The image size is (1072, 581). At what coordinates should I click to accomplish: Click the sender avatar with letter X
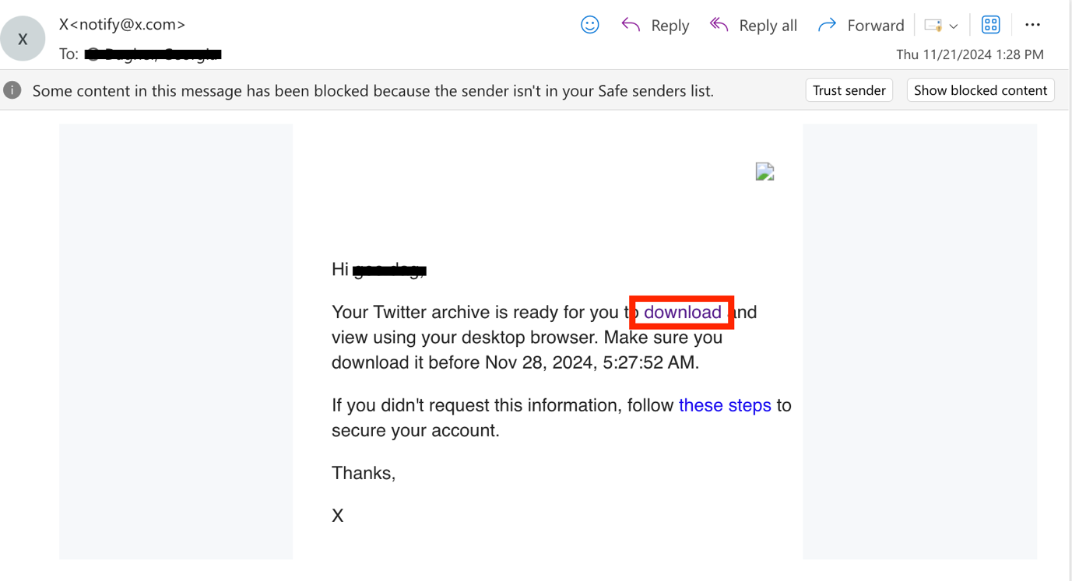(23, 38)
